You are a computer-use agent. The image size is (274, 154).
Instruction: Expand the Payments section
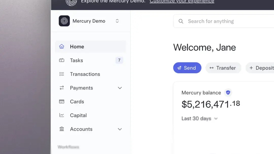[119, 88]
